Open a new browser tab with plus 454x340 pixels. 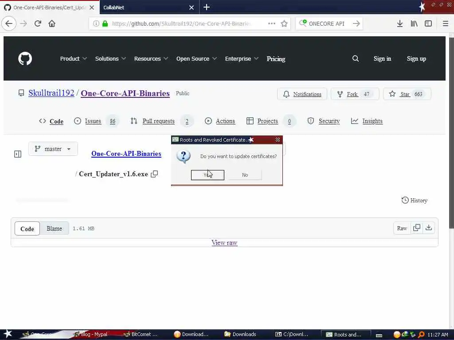pos(207,7)
